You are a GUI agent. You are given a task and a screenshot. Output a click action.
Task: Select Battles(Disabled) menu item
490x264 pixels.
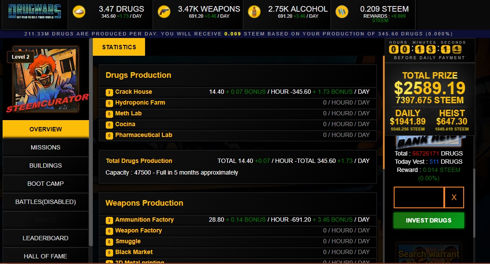point(46,202)
